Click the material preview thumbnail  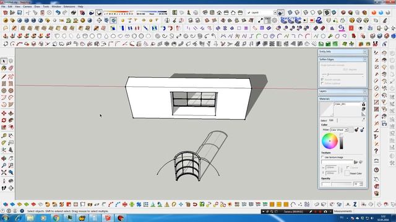327,109
